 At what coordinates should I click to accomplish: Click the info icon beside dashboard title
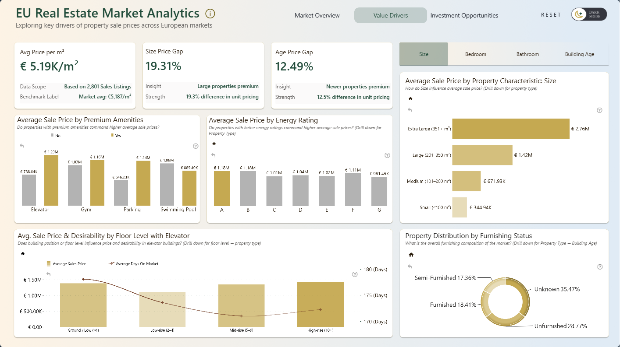[x=210, y=14]
